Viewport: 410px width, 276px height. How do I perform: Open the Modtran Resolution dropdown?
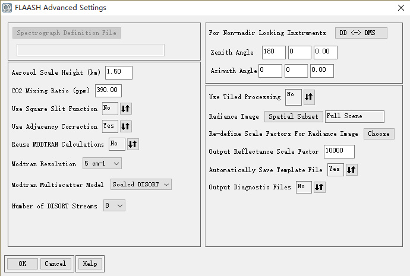[x=102, y=163]
